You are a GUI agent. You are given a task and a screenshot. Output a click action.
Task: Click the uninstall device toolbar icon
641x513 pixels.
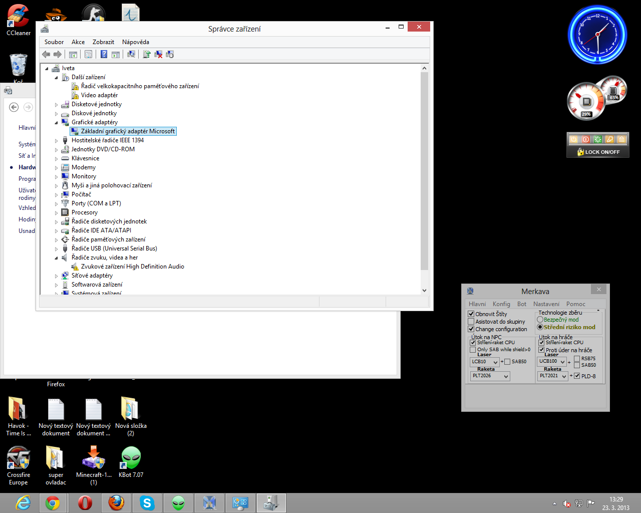pyautogui.click(x=158, y=54)
